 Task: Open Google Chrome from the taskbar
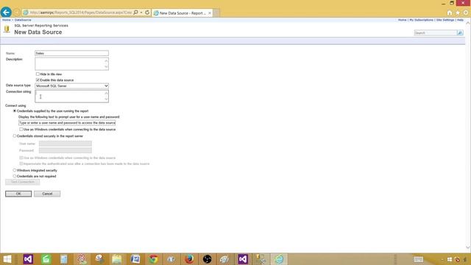pyautogui.click(x=153, y=259)
